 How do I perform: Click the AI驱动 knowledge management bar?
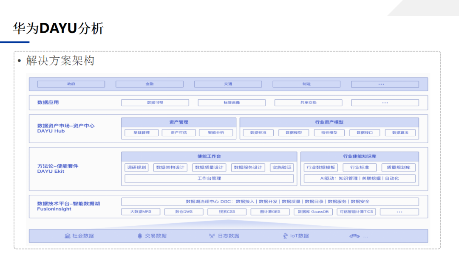pos(360,179)
